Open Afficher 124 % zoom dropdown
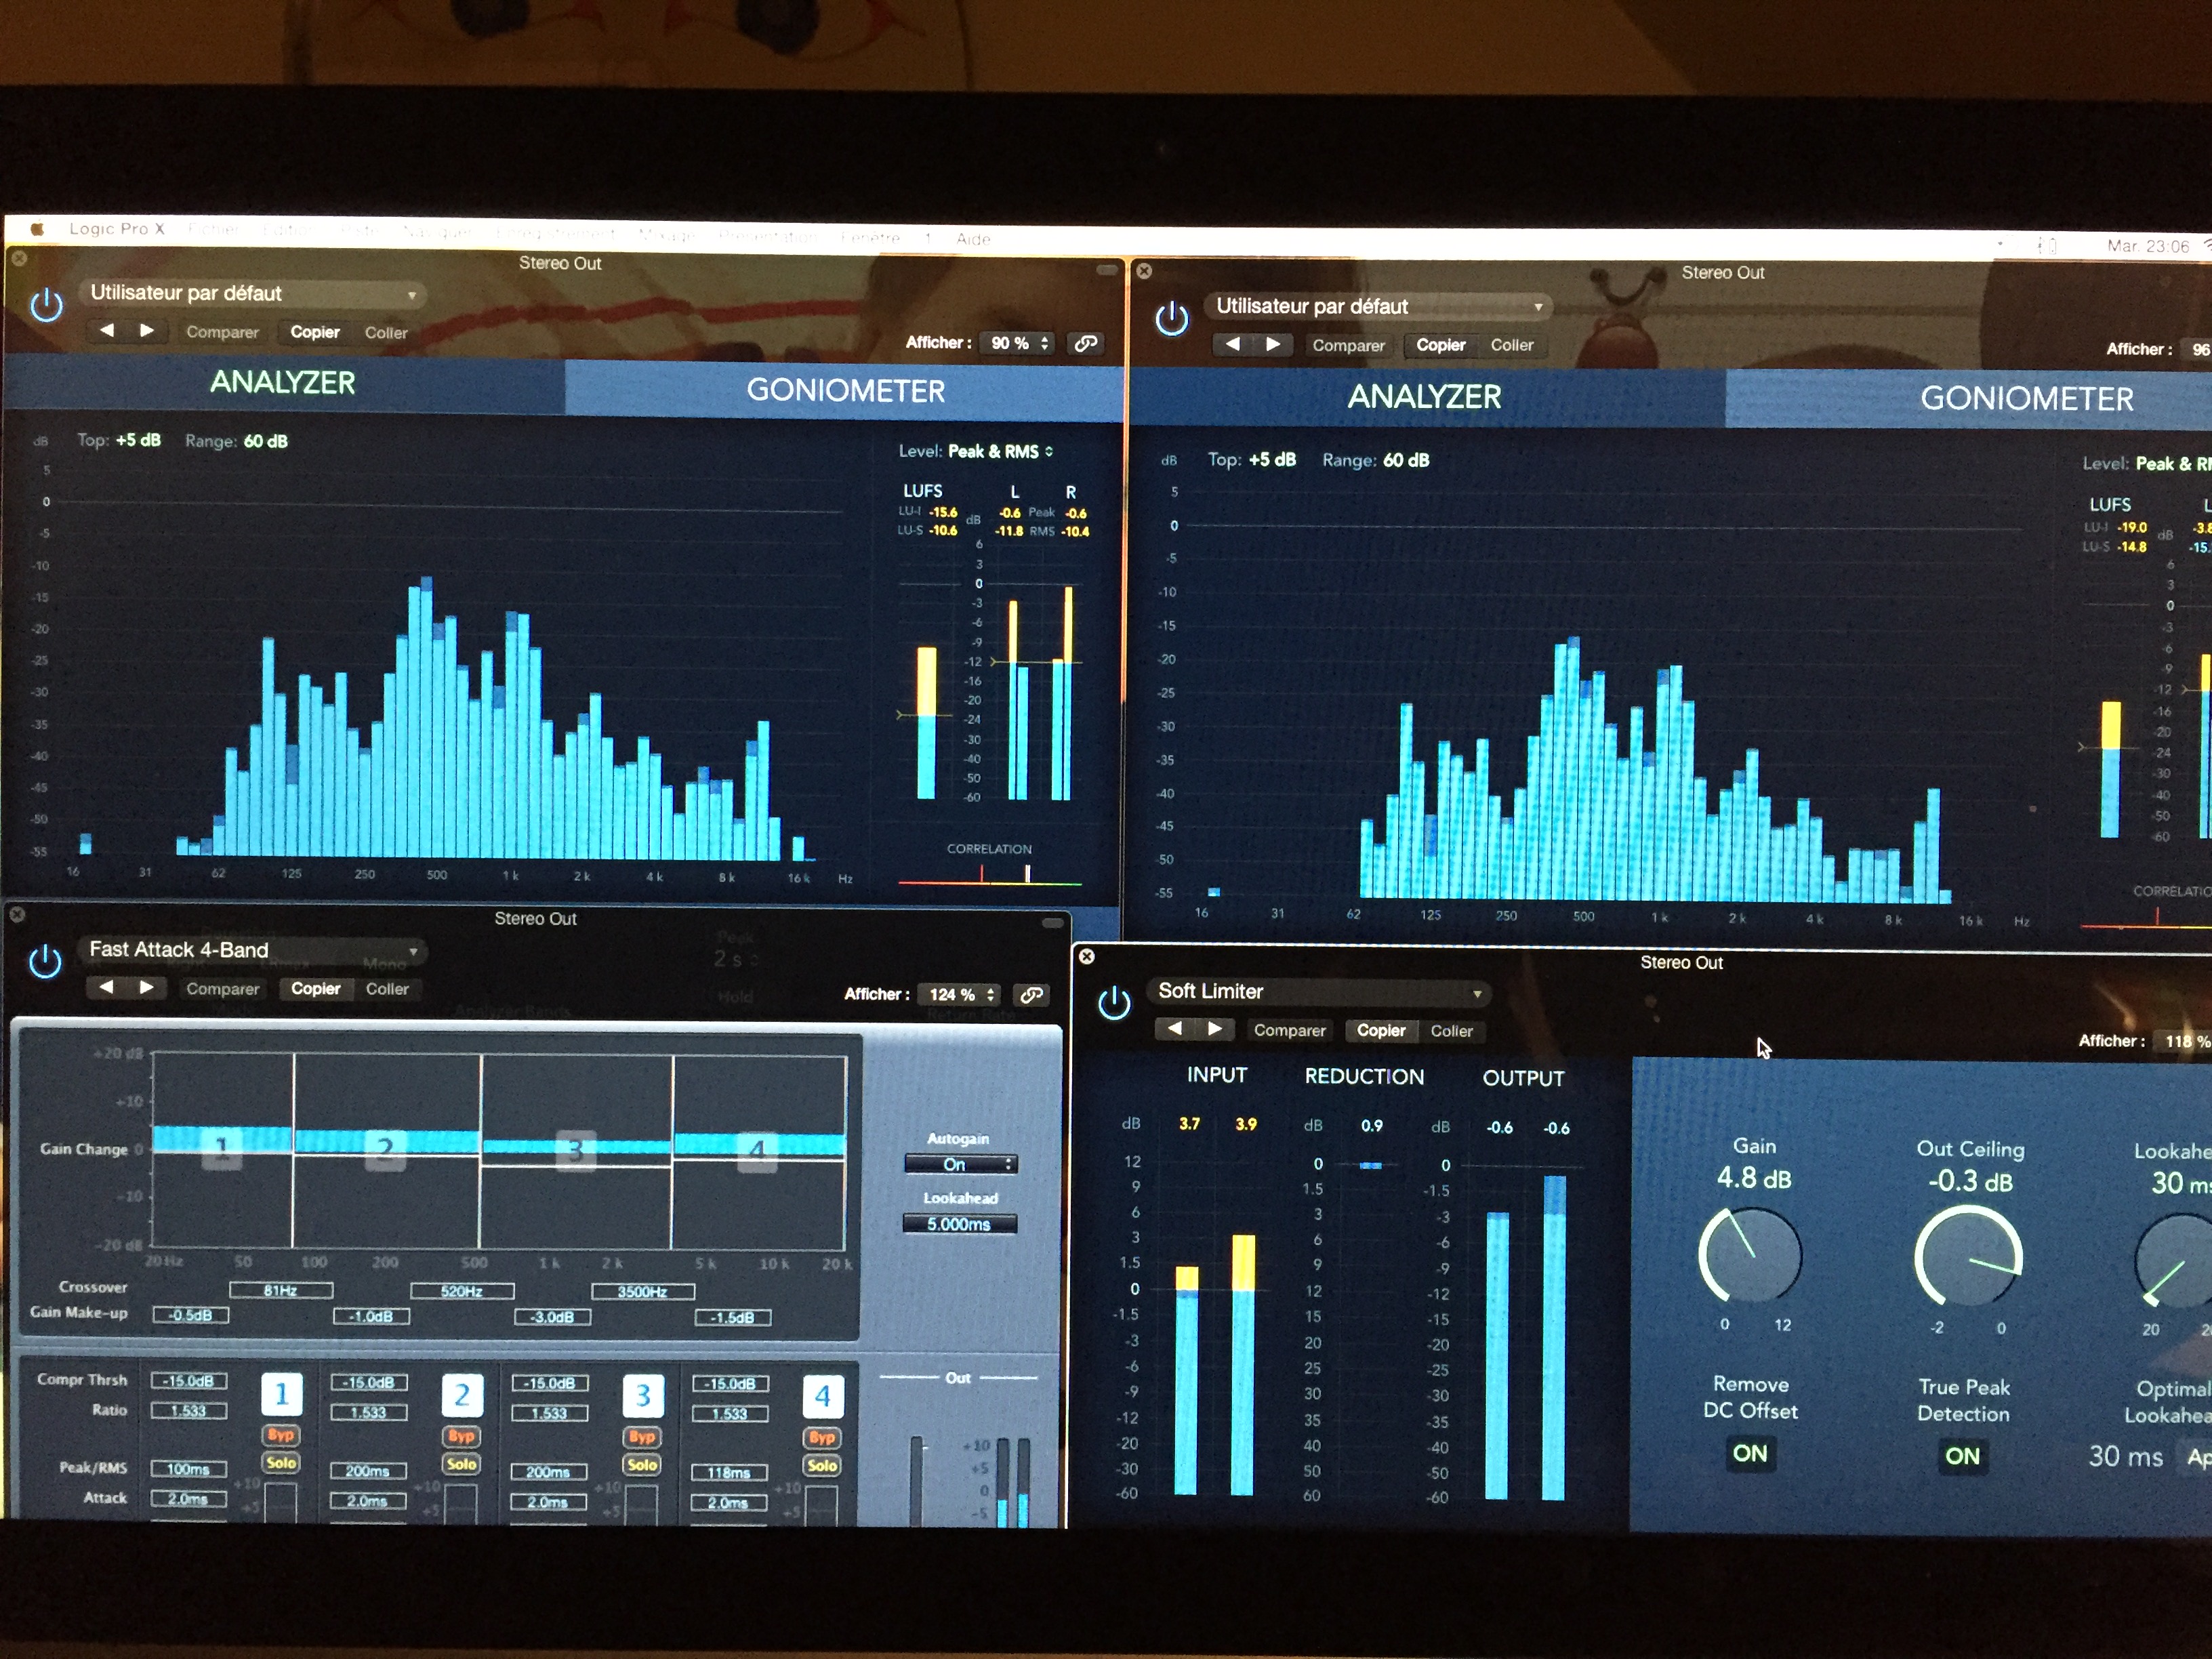Viewport: 2212px width, 1659px height. click(960, 994)
